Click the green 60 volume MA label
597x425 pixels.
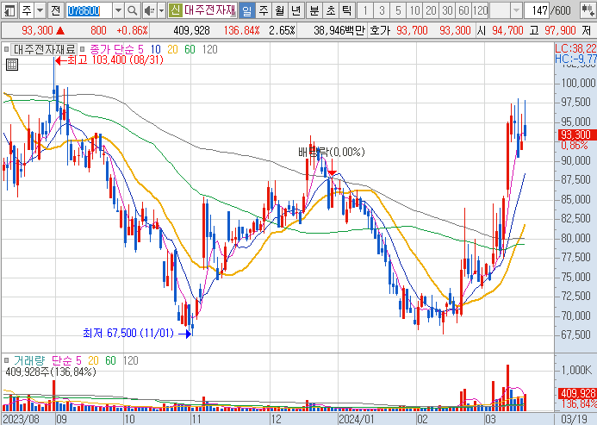110,360
